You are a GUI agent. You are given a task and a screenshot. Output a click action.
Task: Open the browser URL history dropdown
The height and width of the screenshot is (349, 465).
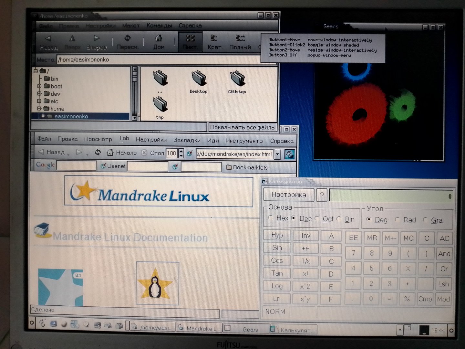277,154
